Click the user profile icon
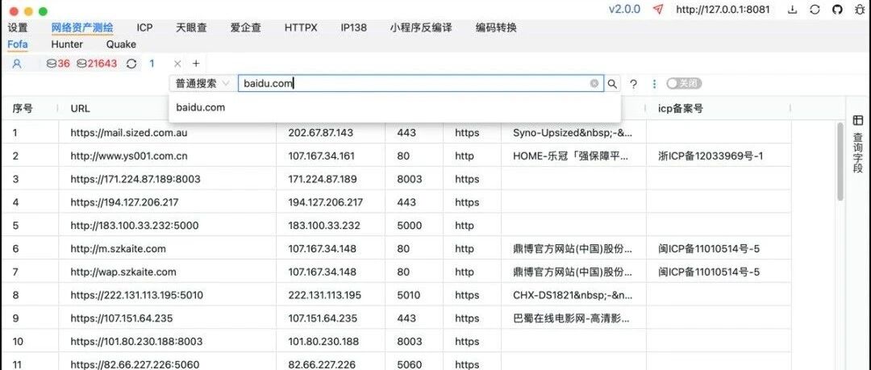This screenshot has height=370, width=871. (17, 64)
